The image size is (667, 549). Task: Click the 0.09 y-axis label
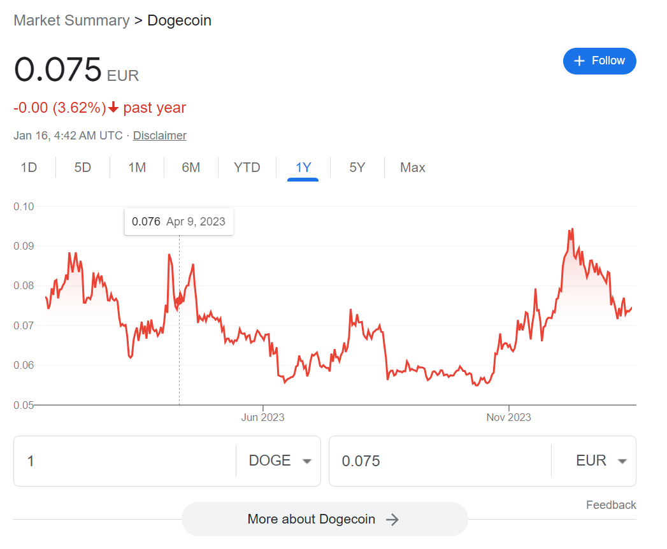click(24, 246)
